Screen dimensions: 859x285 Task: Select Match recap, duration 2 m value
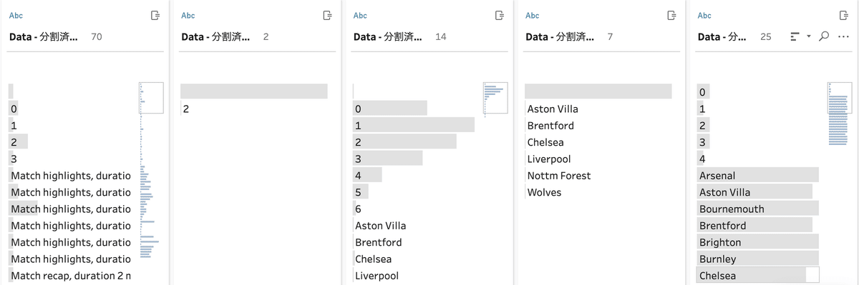pyautogui.click(x=71, y=276)
